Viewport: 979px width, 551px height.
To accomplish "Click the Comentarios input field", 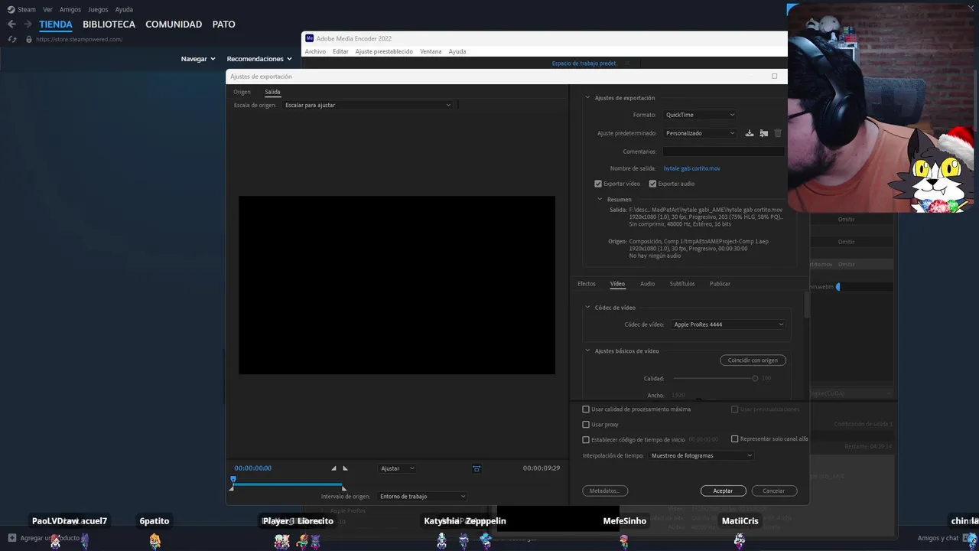I will (x=723, y=152).
